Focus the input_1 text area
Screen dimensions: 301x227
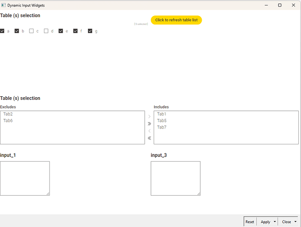25,178
